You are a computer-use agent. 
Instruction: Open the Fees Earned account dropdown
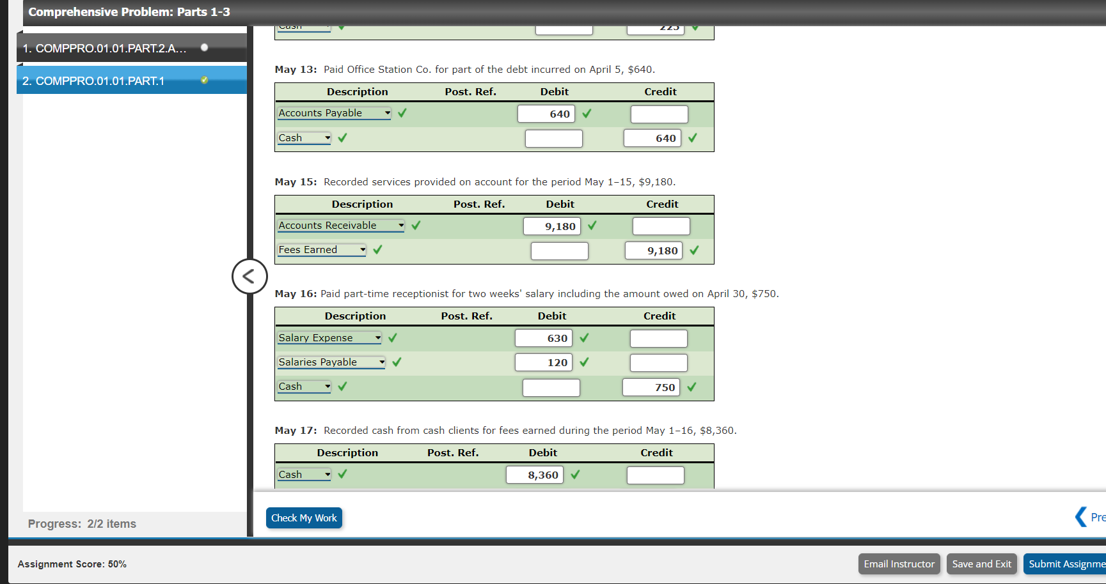coord(322,250)
